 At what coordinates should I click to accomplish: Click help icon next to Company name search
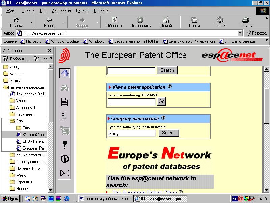coord(163,118)
